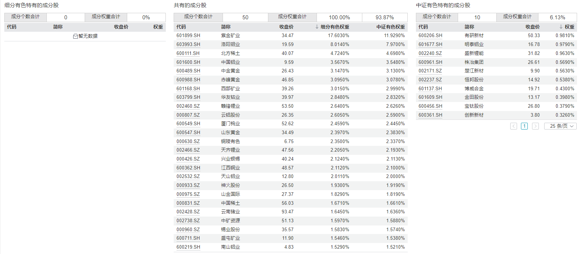Open stock code 000807.SZ link
The width and height of the screenshot is (581, 254).
[188, 115]
